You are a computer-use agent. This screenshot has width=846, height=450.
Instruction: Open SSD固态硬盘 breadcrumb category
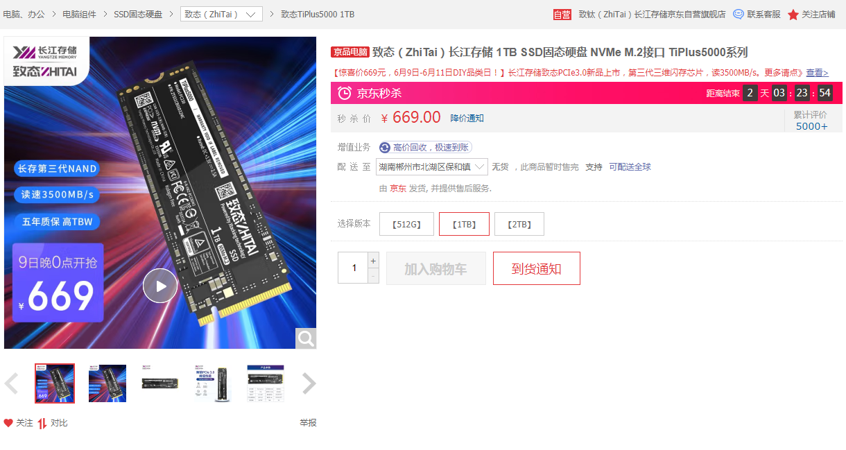[x=138, y=14]
